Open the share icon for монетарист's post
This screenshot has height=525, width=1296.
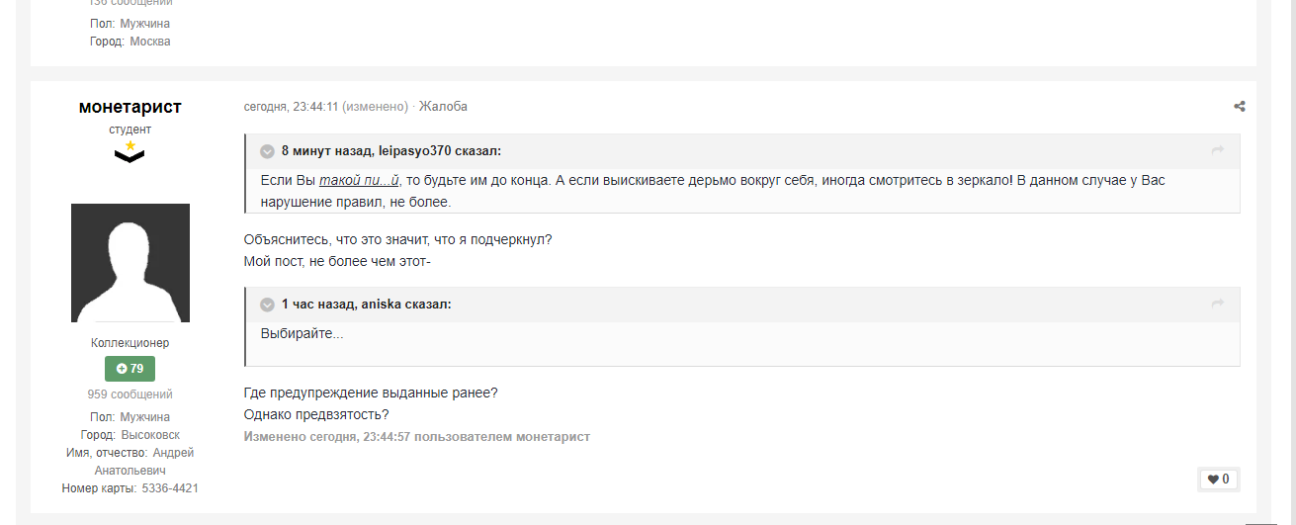[x=1240, y=107]
